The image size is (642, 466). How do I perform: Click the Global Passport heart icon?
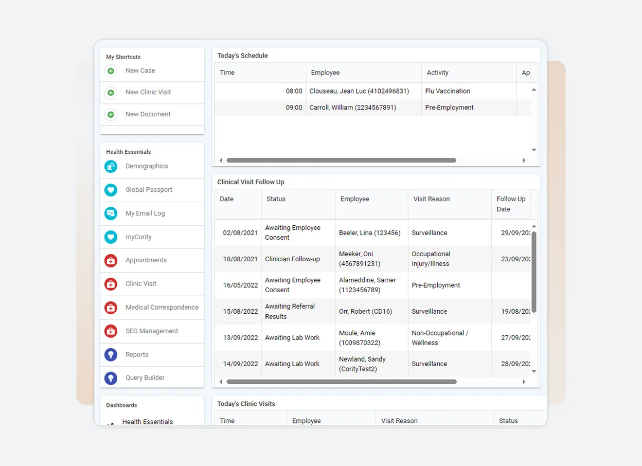(111, 190)
